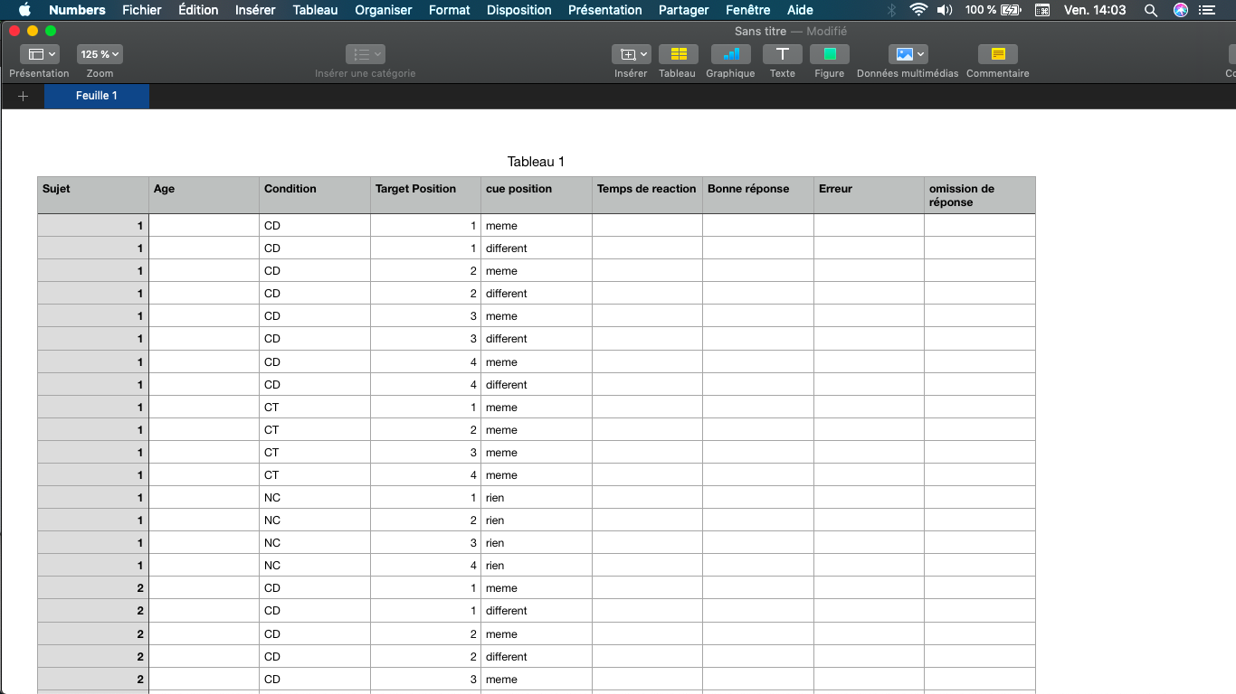Click the Wi-Fi status icon
The image size is (1236, 694).
tap(919, 10)
